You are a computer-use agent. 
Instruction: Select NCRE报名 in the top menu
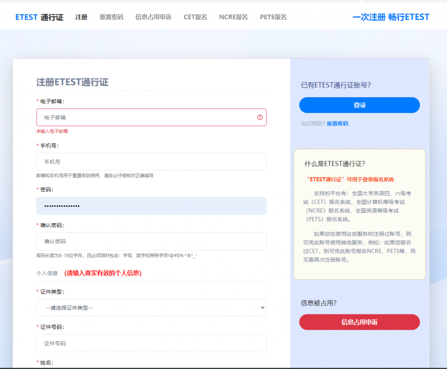point(233,17)
